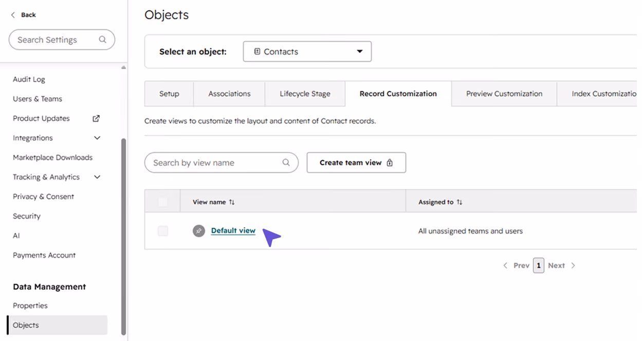Click the Objects page heading

coord(167,15)
